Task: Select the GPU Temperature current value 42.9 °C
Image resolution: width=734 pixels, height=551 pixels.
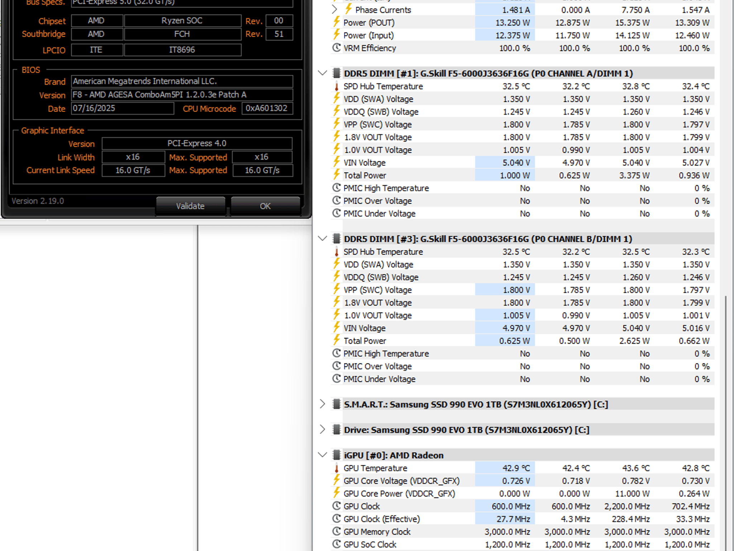Action: pyautogui.click(x=516, y=468)
